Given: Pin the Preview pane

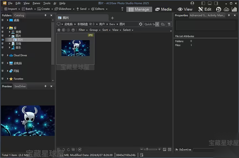Looking at the screenshot, I should pos(45,86).
